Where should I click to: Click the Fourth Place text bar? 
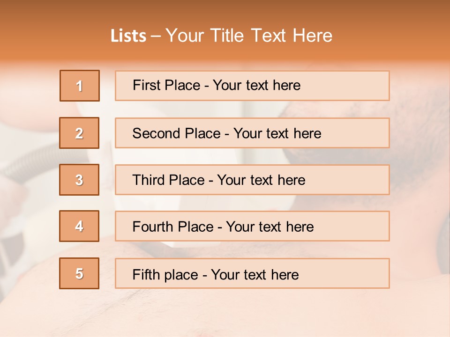click(252, 226)
